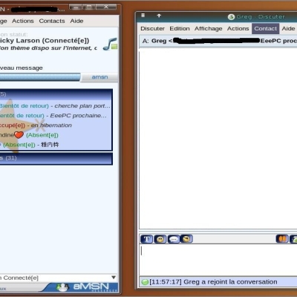Click the up arrow icon in chat titlebar
Viewport: 297px width, 297px height.
(159, 16)
